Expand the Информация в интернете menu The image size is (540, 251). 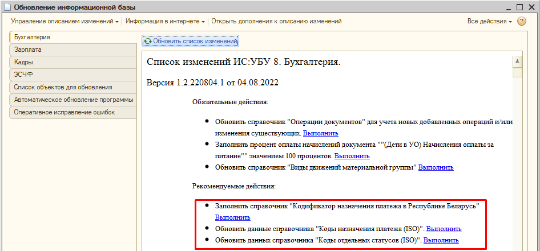point(165,21)
